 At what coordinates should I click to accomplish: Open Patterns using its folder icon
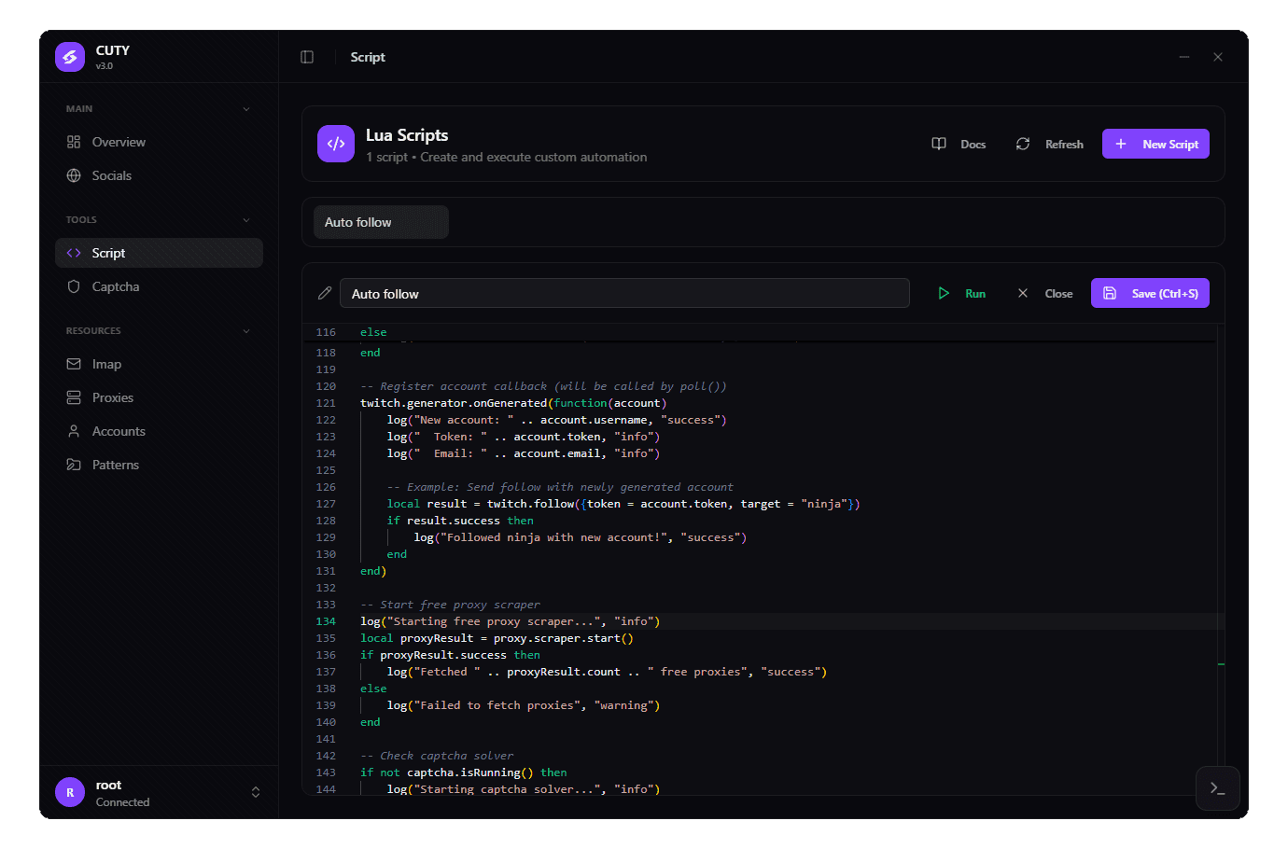tap(74, 465)
